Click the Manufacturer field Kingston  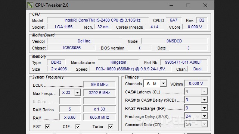coord(118,62)
